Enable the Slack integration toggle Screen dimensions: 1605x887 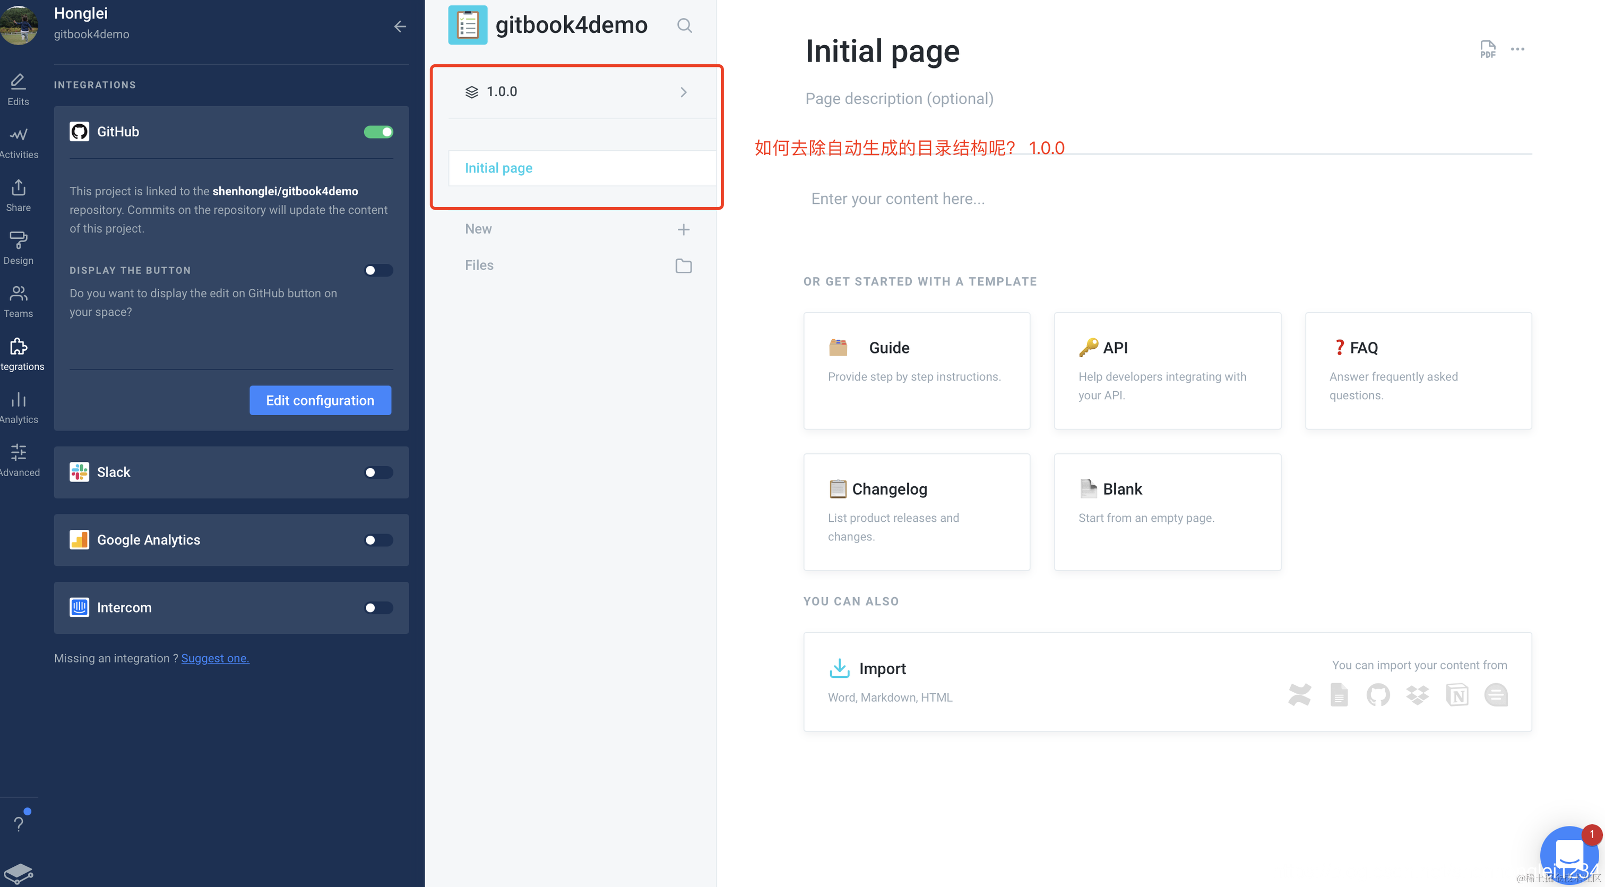tap(378, 472)
